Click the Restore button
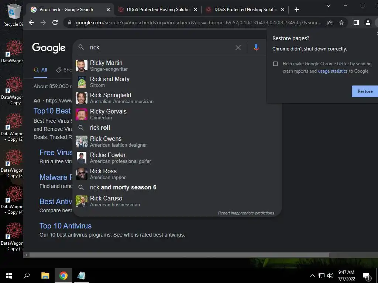 click(365, 91)
